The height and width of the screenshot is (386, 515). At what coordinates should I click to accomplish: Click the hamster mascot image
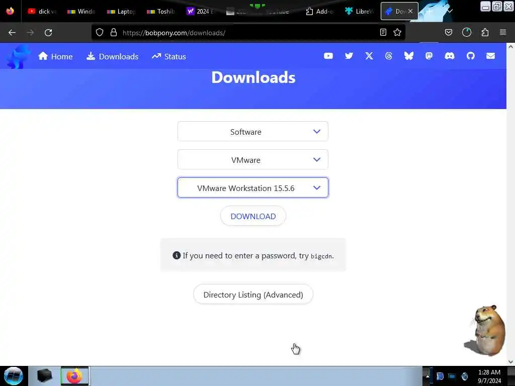(x=485, y=330)
